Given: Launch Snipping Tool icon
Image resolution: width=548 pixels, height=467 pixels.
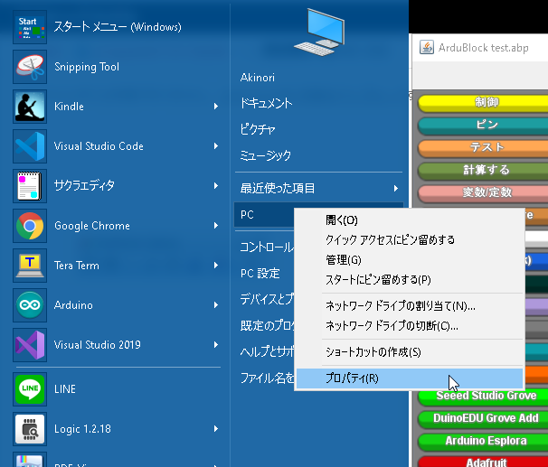Looking at the screenshot, I should click(x=30, y=67).
